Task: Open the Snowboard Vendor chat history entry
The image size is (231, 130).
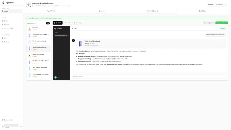Action: (x=61, y=36)
